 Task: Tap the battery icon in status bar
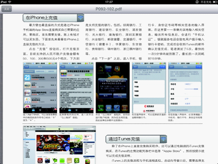click(x=215, y=2)
